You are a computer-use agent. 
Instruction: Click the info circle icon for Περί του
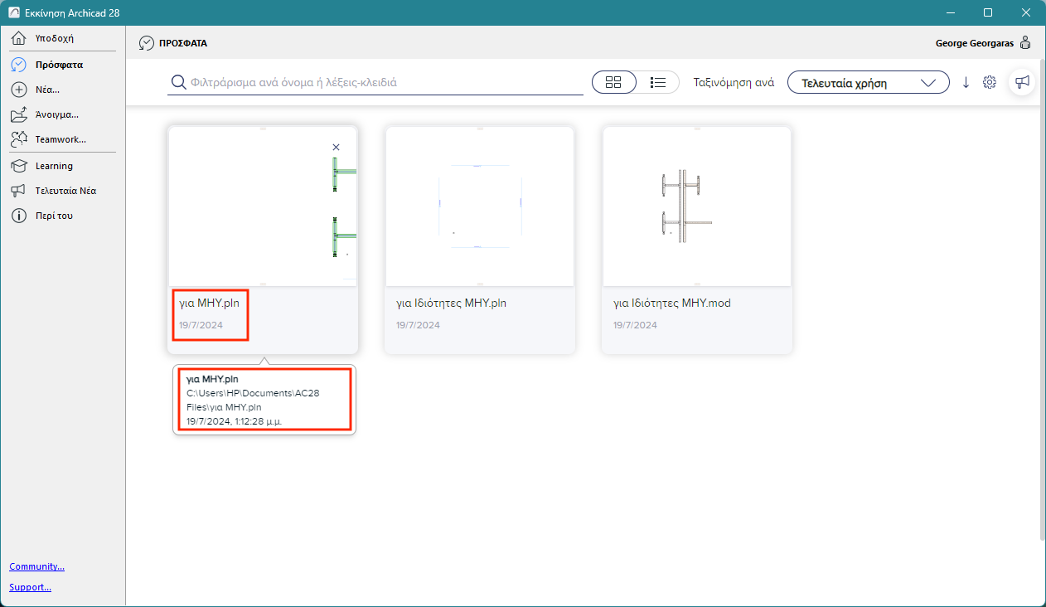pos(19,216)
